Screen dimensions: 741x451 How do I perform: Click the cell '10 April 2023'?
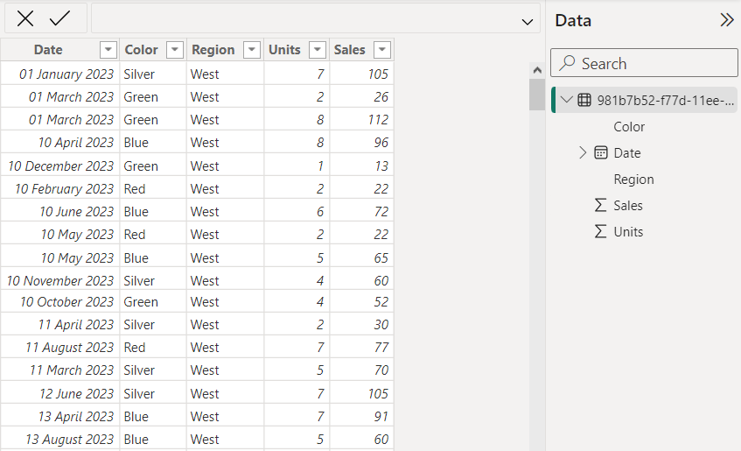(60, 142)
